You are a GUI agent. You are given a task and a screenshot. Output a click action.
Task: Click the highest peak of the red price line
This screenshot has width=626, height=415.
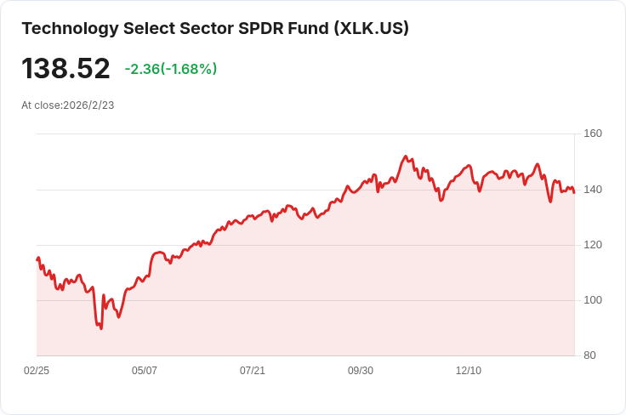pos(406,156)
